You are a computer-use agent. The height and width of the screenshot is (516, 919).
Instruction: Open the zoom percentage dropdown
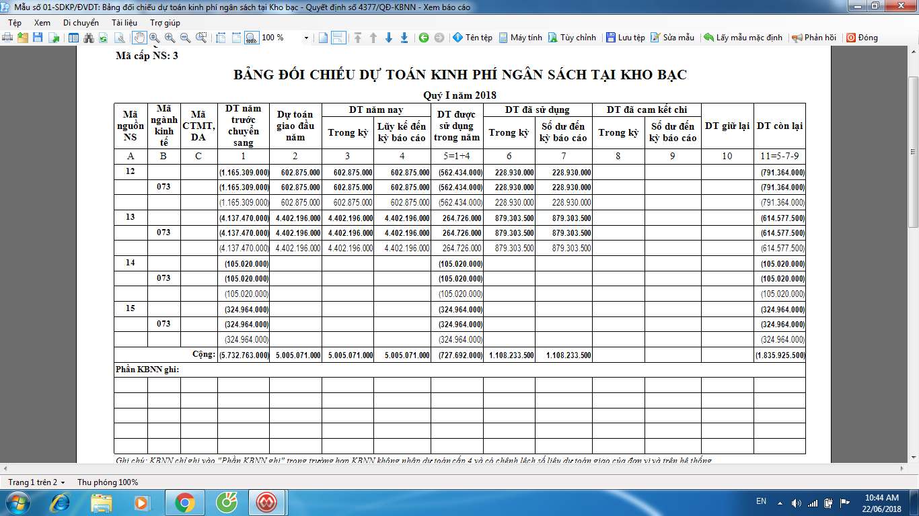(306, 38)
